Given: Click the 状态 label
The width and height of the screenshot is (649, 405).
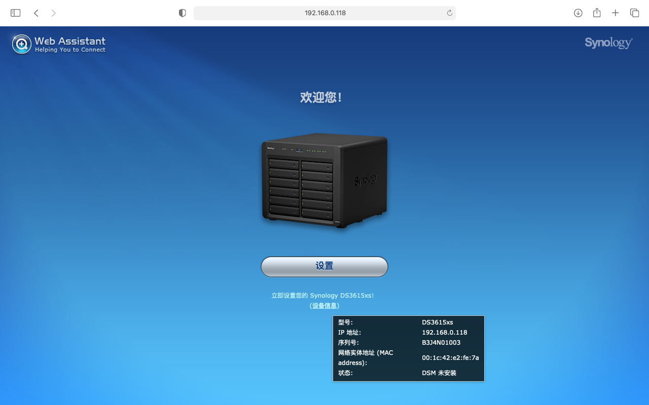Looking at the screenshot, I should click(345, 373).
